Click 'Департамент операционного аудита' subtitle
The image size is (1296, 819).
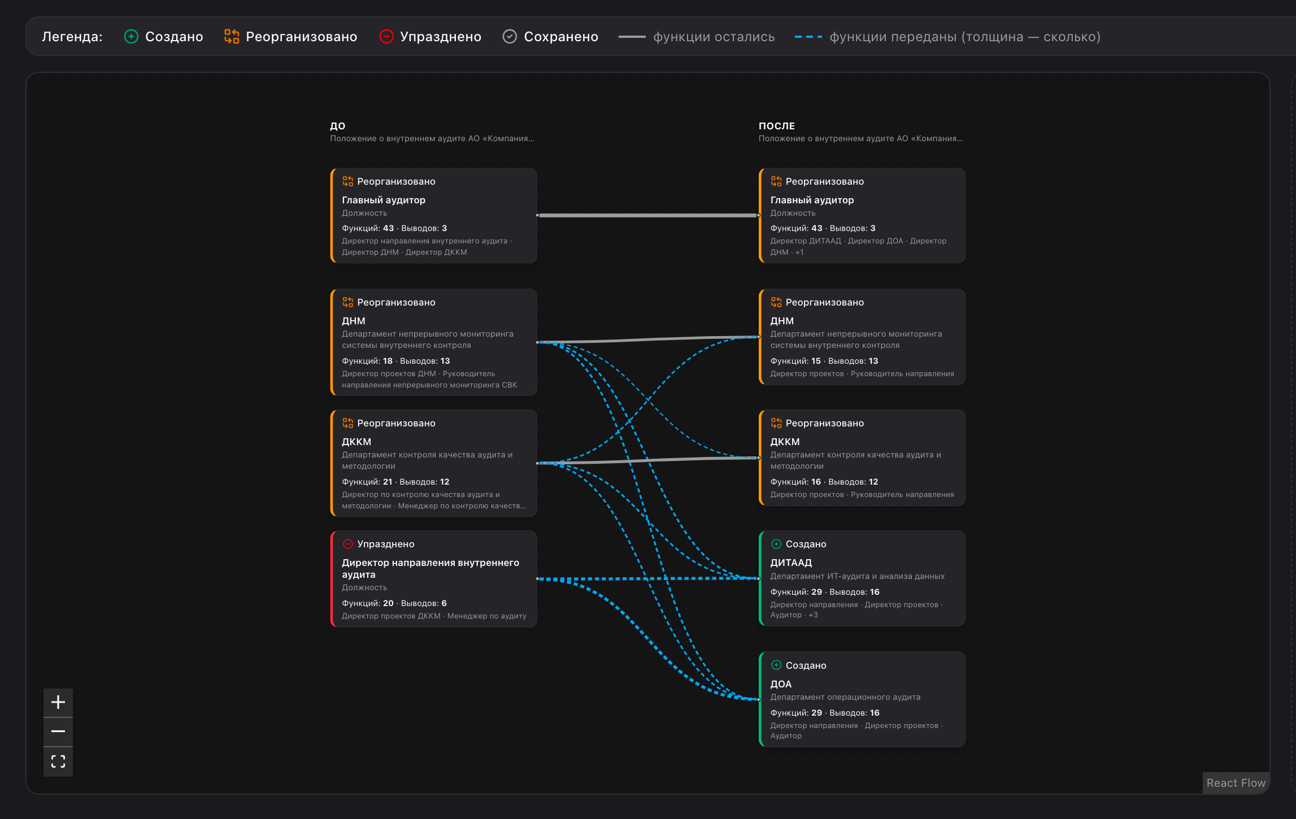pos(845,697)
